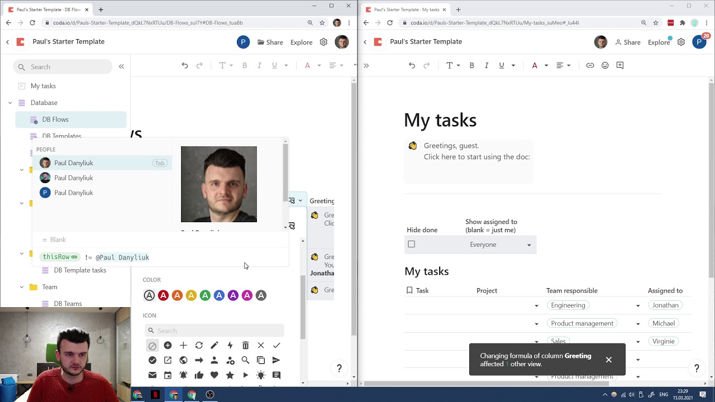Pick the globe icon in the icon grid
The width and height of the screenshot is (715, 402).
(183, 360)
